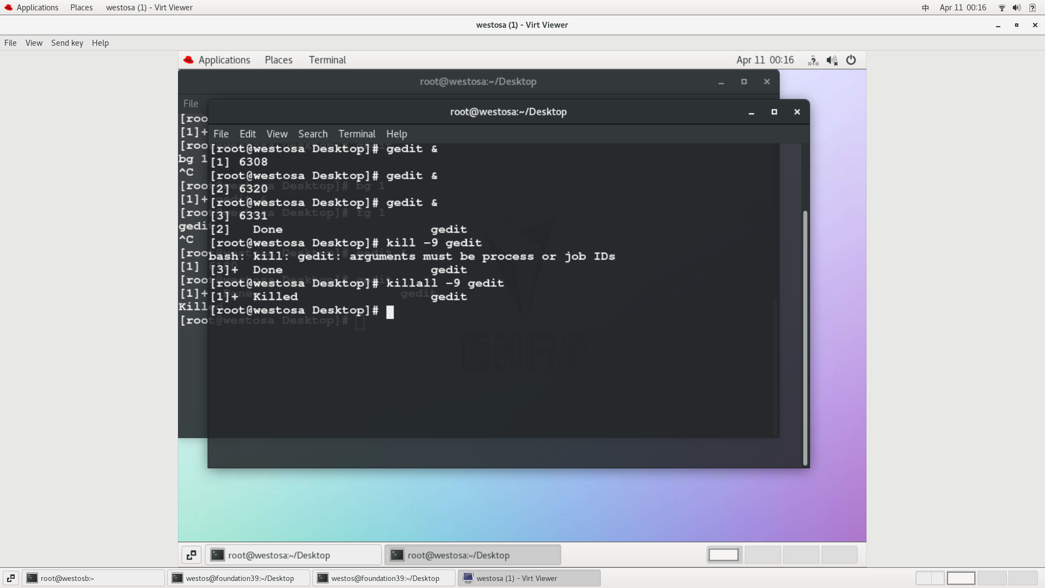Select the last host workspace
Image resolution: width=1045 pixels, height=588 pixels.
pyautogui.click(x=1023, y=578)
